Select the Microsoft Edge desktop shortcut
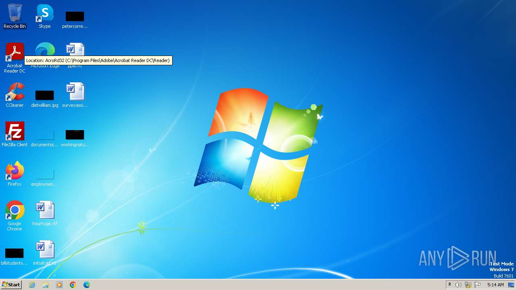 coord(45,50)
